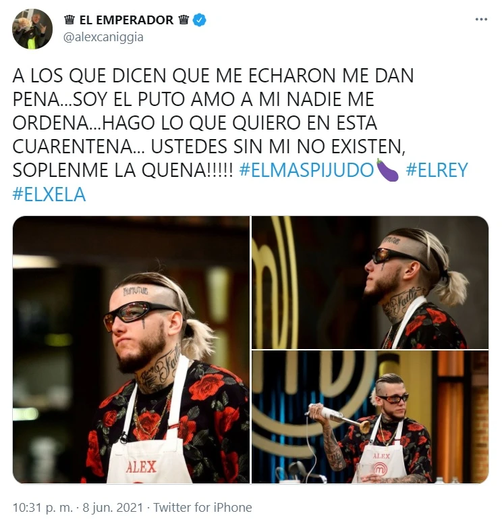Click the blue verified badge

[x=199, y=20]
